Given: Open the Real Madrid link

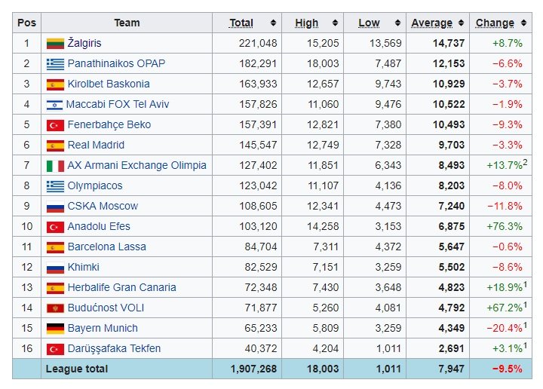Looking at the screenshot, I should click(x=96, y=145).
